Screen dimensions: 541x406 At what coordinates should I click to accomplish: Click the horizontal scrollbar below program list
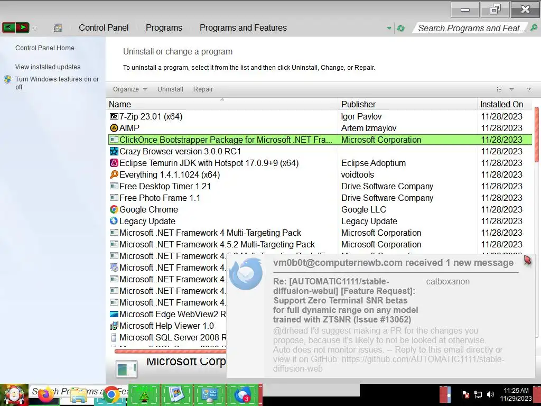170,352
